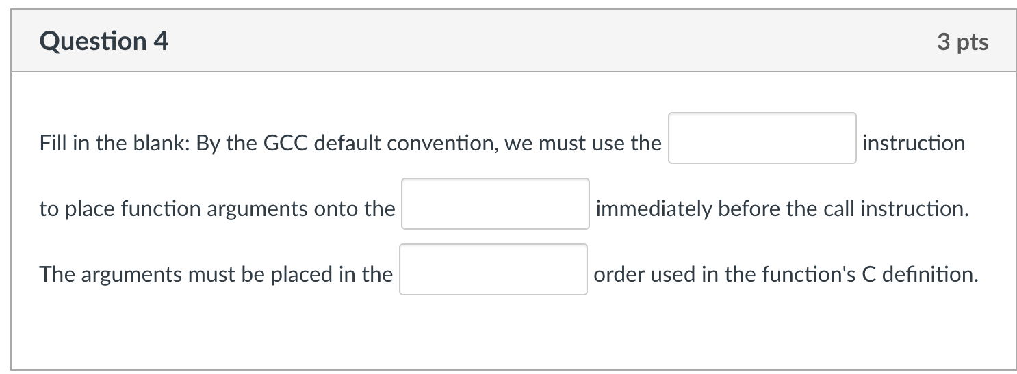Screen dimensions: 1017x374
Task: Click "order used in the function's C definition."
Action: [x=786, y=275]
